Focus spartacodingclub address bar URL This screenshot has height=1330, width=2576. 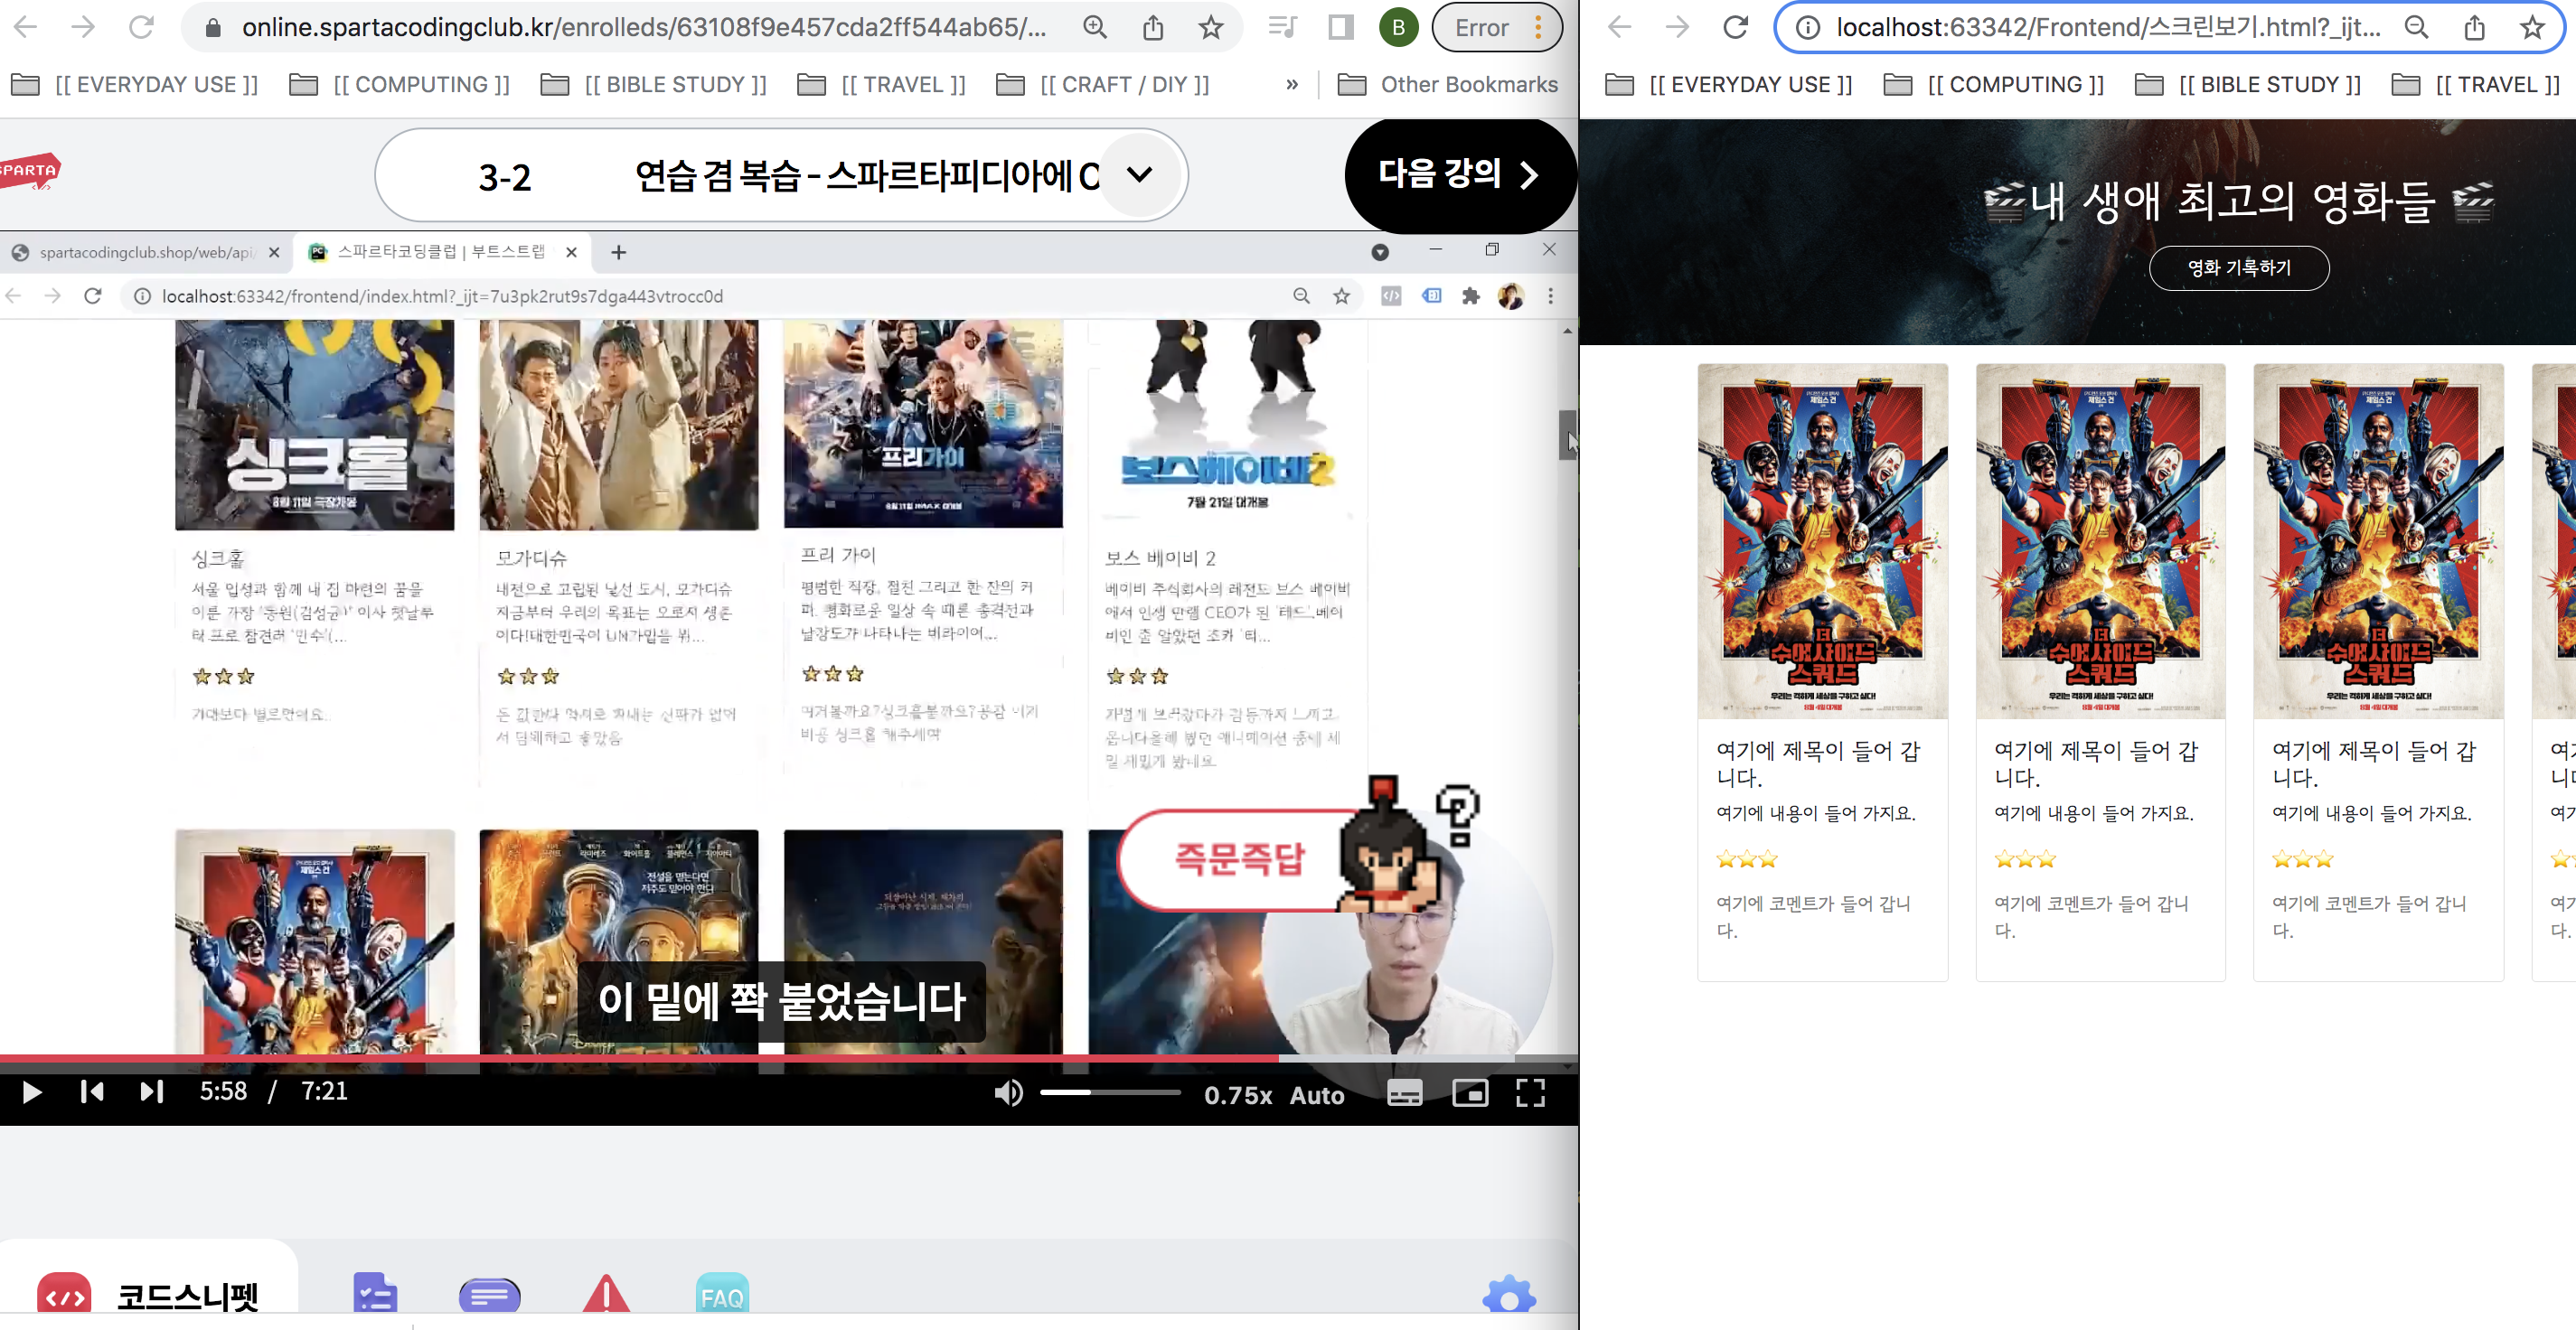644,27
